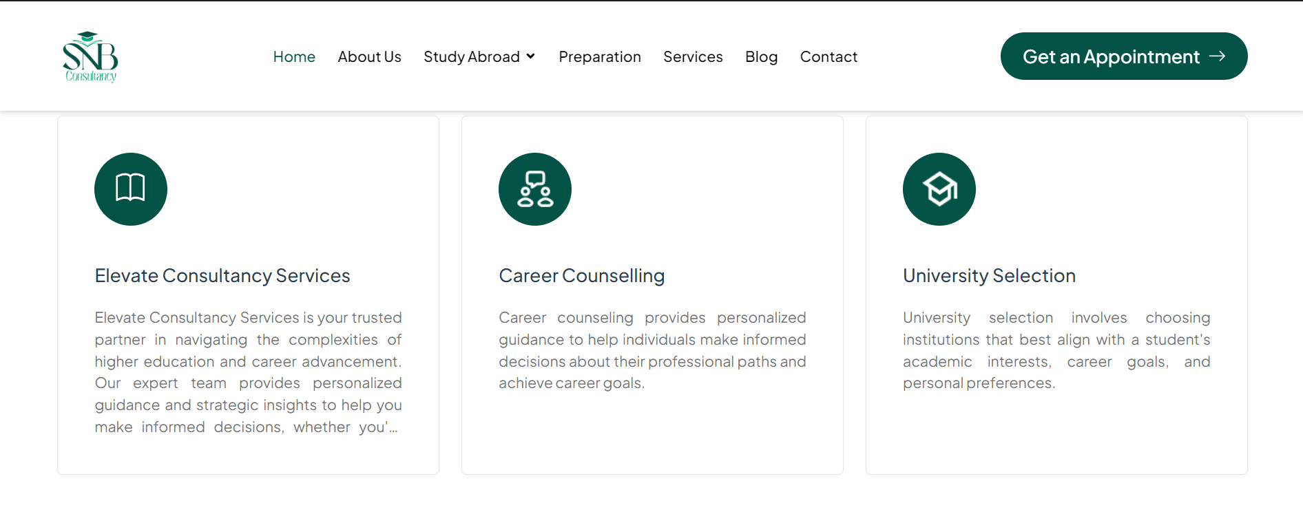The image size is (1303, 514).
Task: Expand the Study Abroad dropdown chevron
Action: click(x=531, y=56)
